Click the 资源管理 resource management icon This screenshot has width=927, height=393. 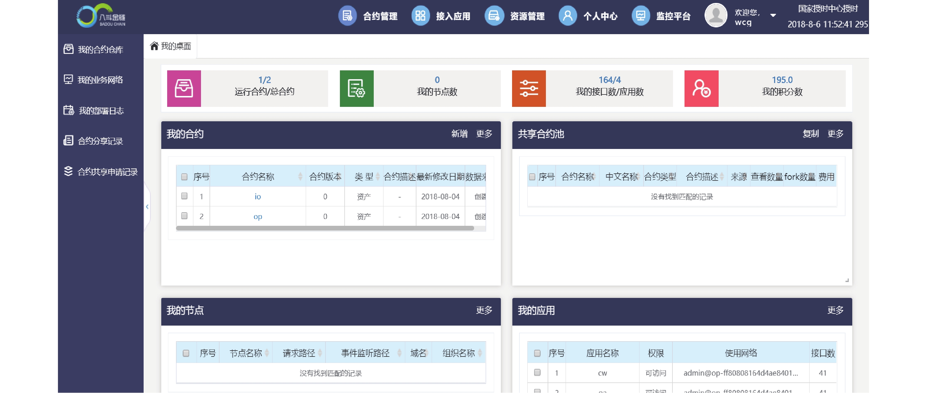(494, 16)
